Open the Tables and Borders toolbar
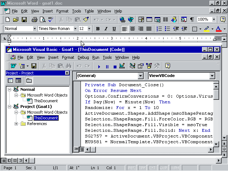Image resolution: width=228 pixels, height=171 pixels. pos(141,20)
